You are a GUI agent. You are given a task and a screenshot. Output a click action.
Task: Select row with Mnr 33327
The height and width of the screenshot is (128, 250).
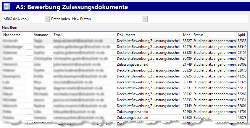tap(187, 41)
